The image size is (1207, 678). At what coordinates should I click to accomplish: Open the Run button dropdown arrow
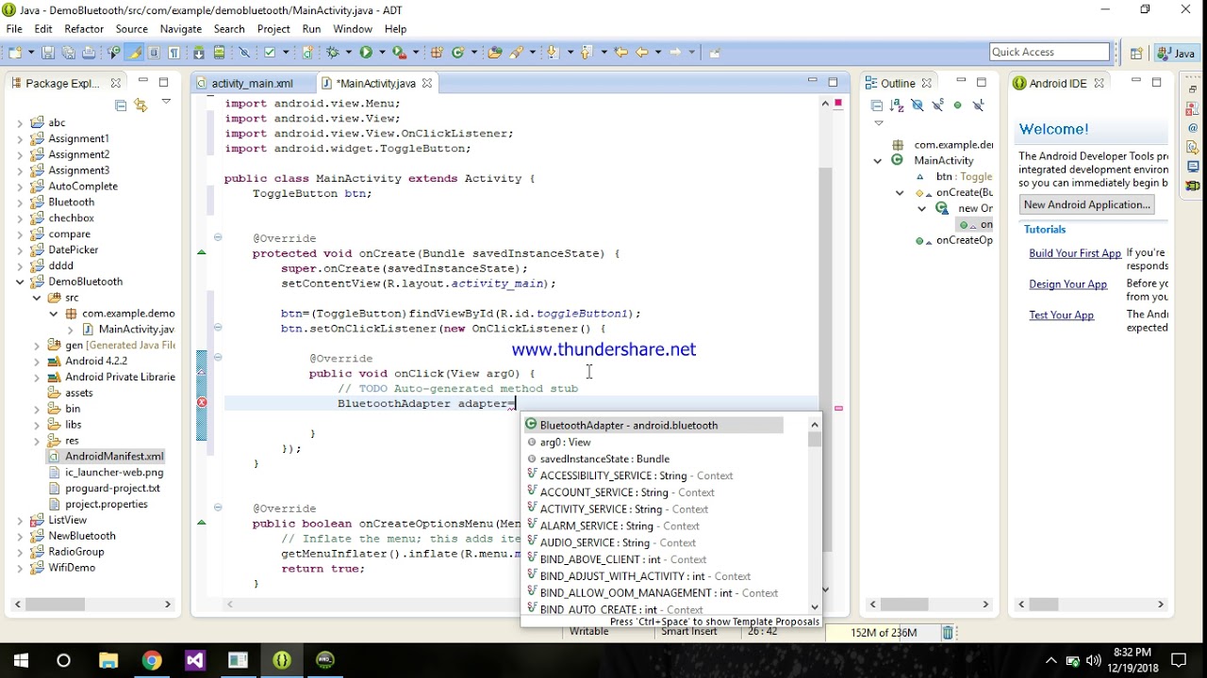coord(382,53)
